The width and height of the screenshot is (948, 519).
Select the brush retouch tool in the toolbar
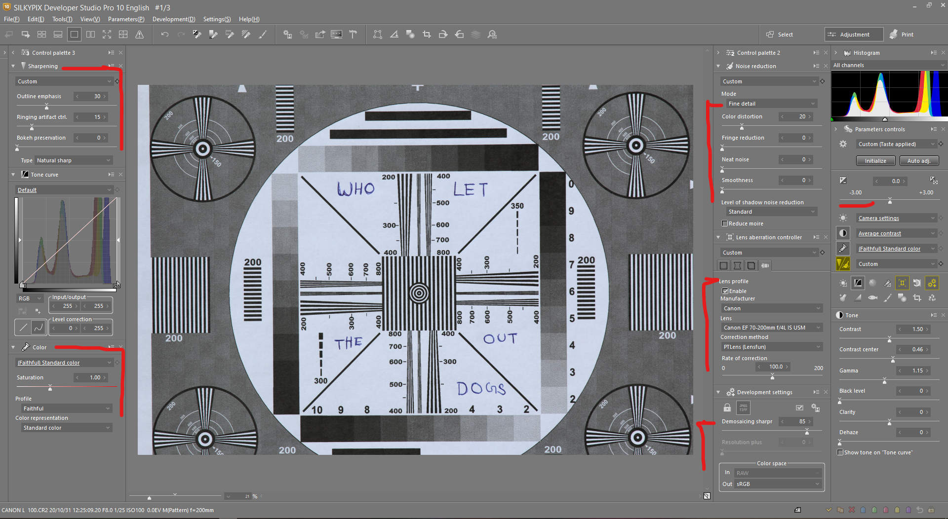tap(263, 34)
